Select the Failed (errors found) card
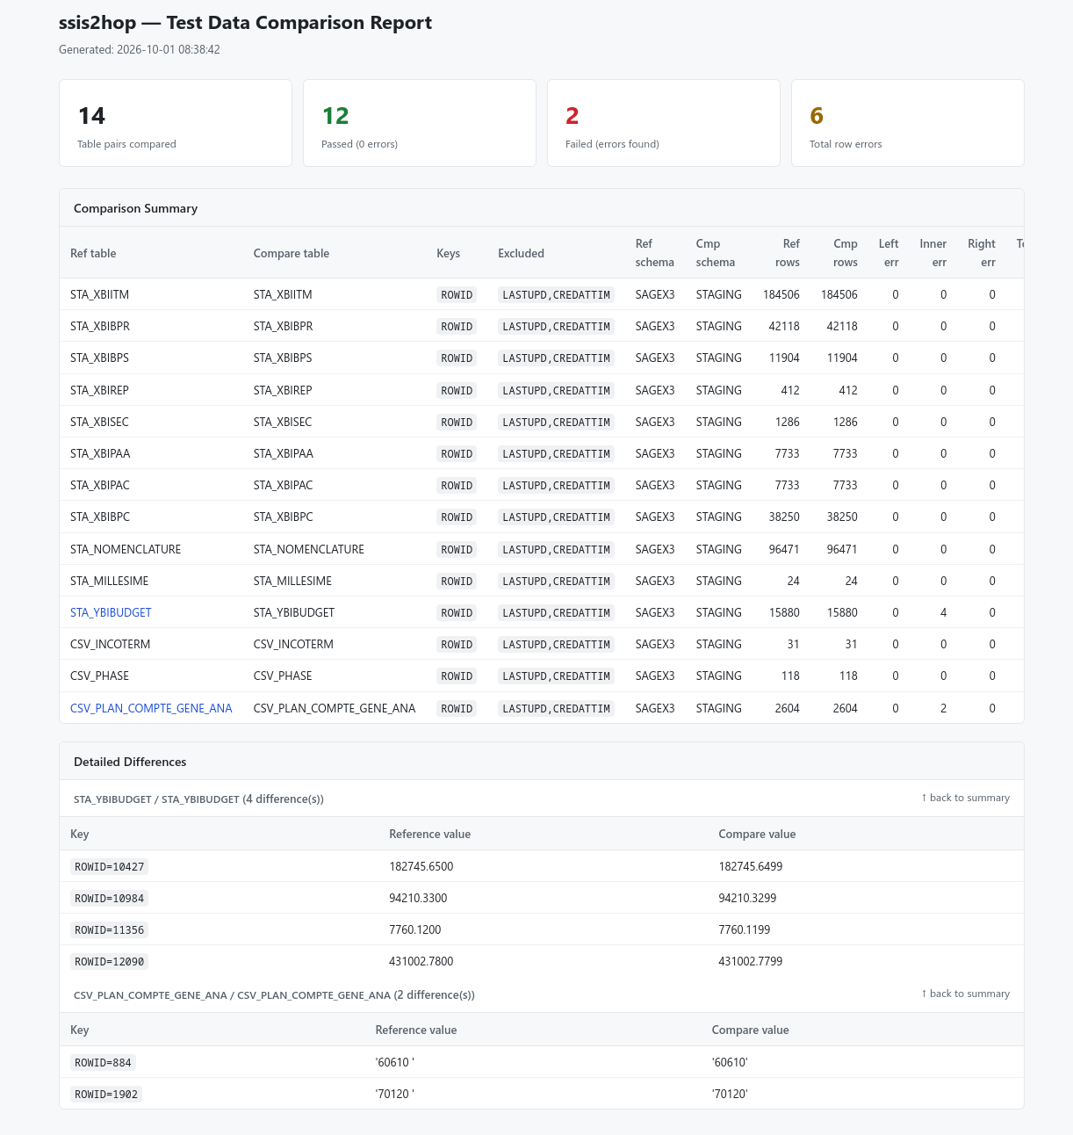Screen dimensions: 1073x1135 tap(664, 123)
